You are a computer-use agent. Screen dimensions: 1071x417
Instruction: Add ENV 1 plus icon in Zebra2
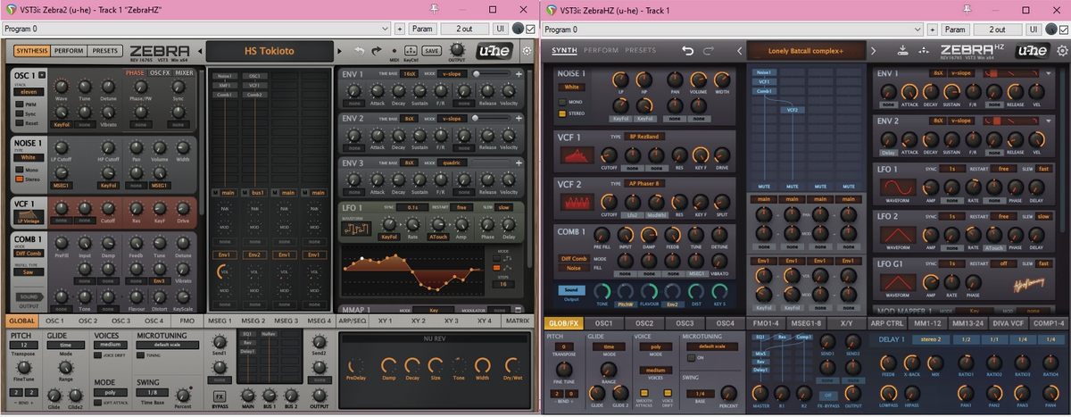[519, 73]
